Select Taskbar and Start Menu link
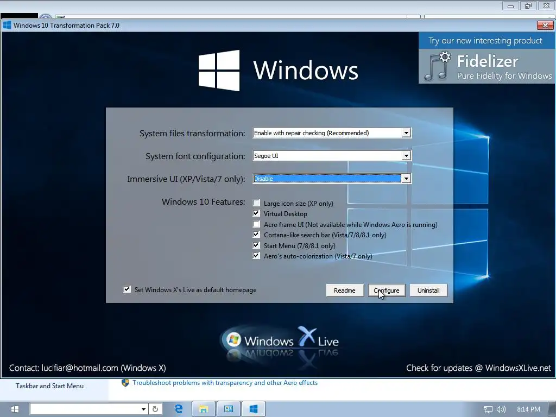Screen dimensions: 556x417 49,386
